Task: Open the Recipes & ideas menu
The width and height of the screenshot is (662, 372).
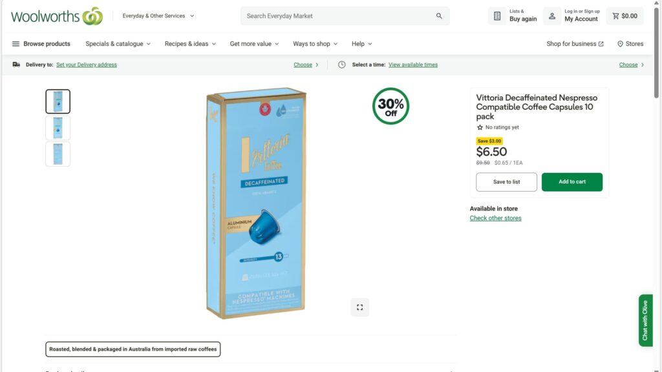Action: click(x=190, y=44)
